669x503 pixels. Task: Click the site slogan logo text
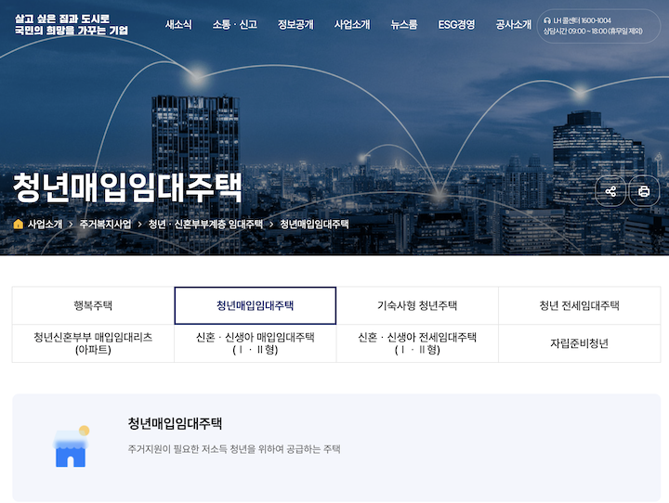click(72, 24)
